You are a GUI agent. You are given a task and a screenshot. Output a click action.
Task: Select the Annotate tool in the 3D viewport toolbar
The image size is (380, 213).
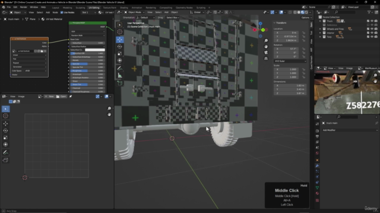pos(120,69)
